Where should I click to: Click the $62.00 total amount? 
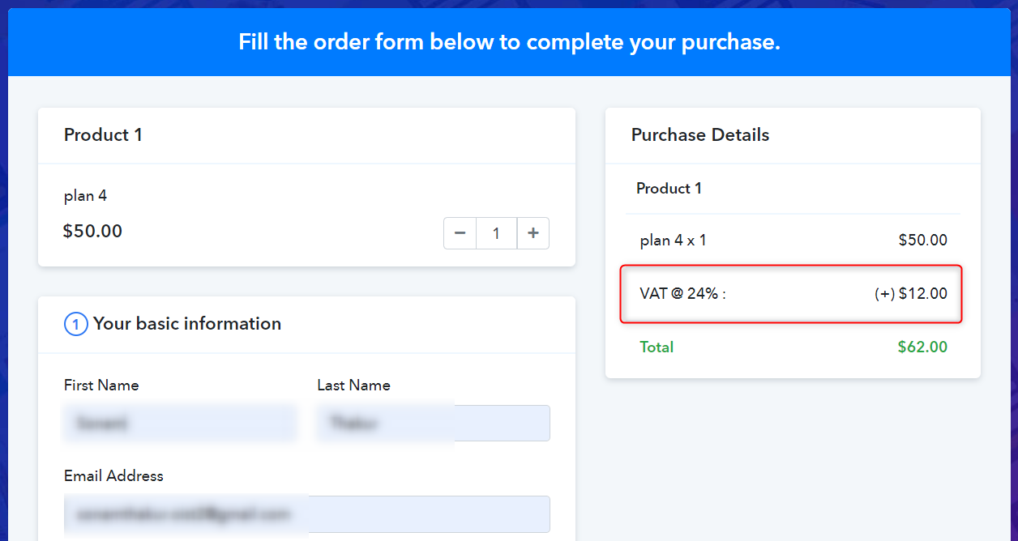(922, 347)
